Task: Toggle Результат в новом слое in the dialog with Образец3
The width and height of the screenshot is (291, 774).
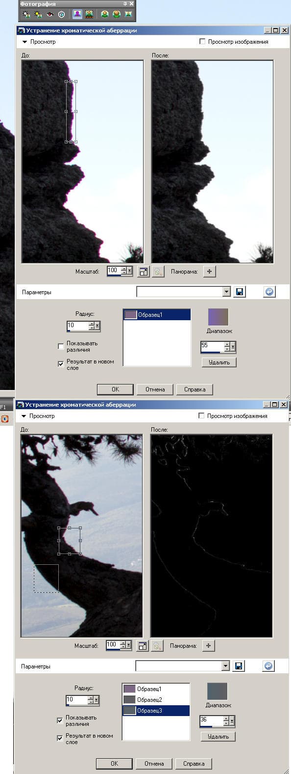Action: (x=60, y=738)
